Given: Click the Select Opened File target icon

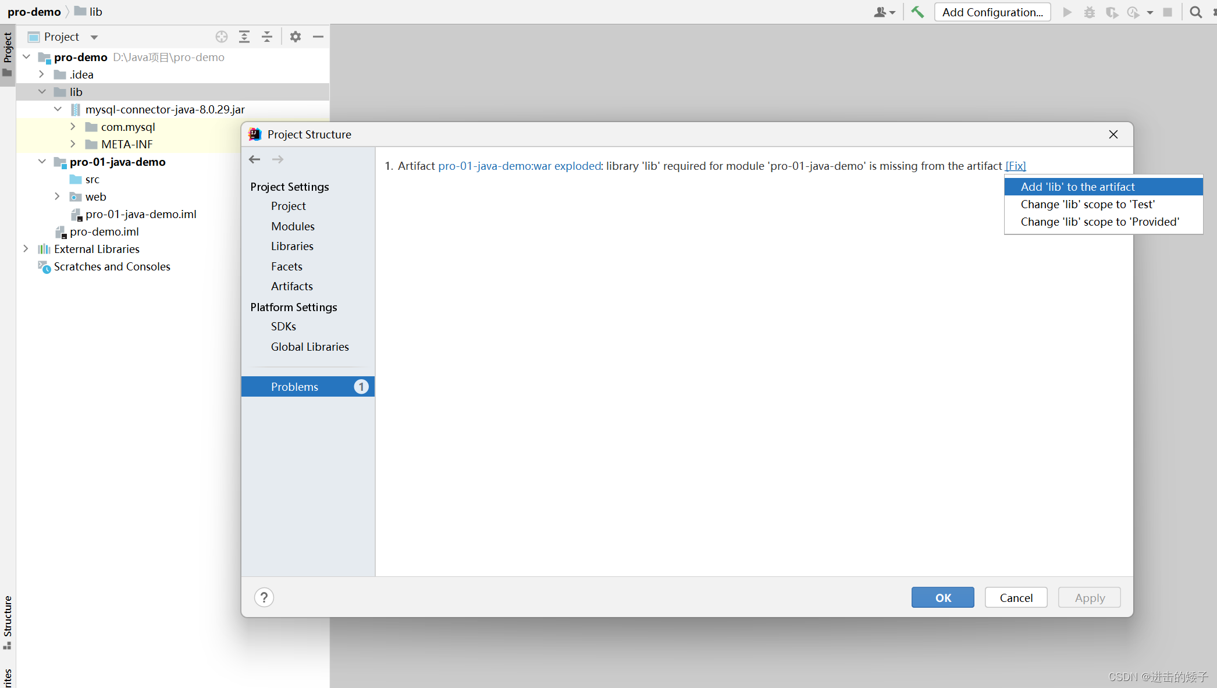Looking at the screenshot, I should coord(222,37).
